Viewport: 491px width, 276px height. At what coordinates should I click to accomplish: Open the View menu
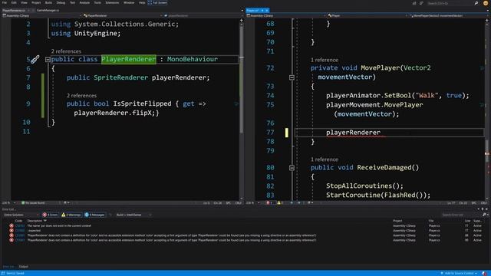tap(24, 2)
